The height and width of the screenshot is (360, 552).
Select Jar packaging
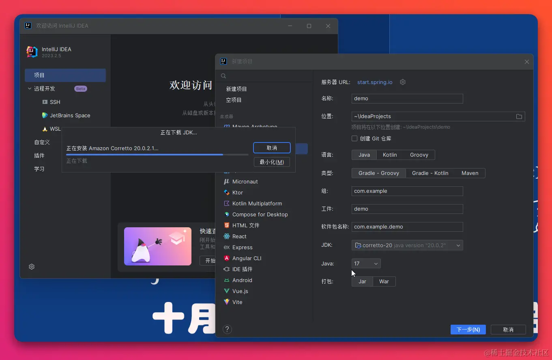click(x=362, y=281)
